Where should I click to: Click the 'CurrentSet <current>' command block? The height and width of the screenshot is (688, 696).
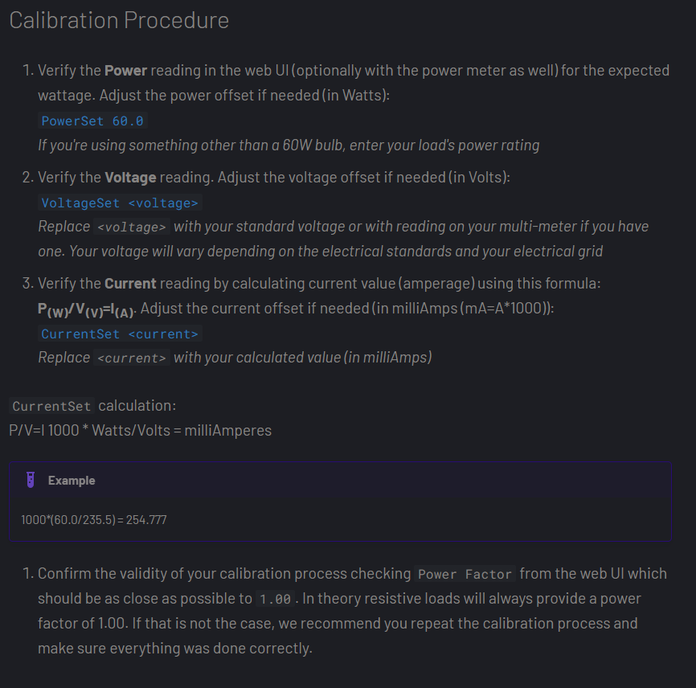click(120, 334)
